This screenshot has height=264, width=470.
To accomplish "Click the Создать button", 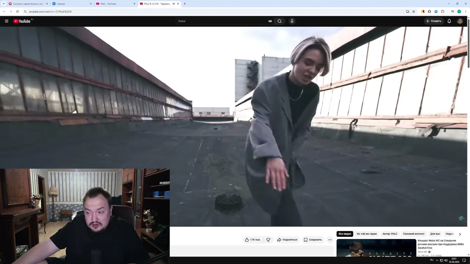I will click(434, 21).
